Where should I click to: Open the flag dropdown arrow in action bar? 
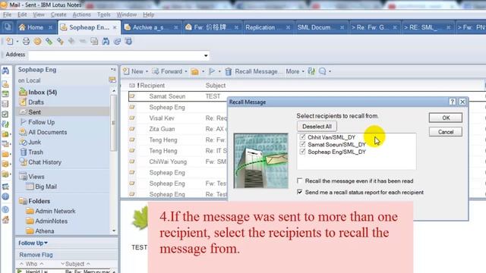coord(219,71)
